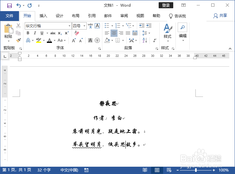
Task: Align text left
Action: 107,33
